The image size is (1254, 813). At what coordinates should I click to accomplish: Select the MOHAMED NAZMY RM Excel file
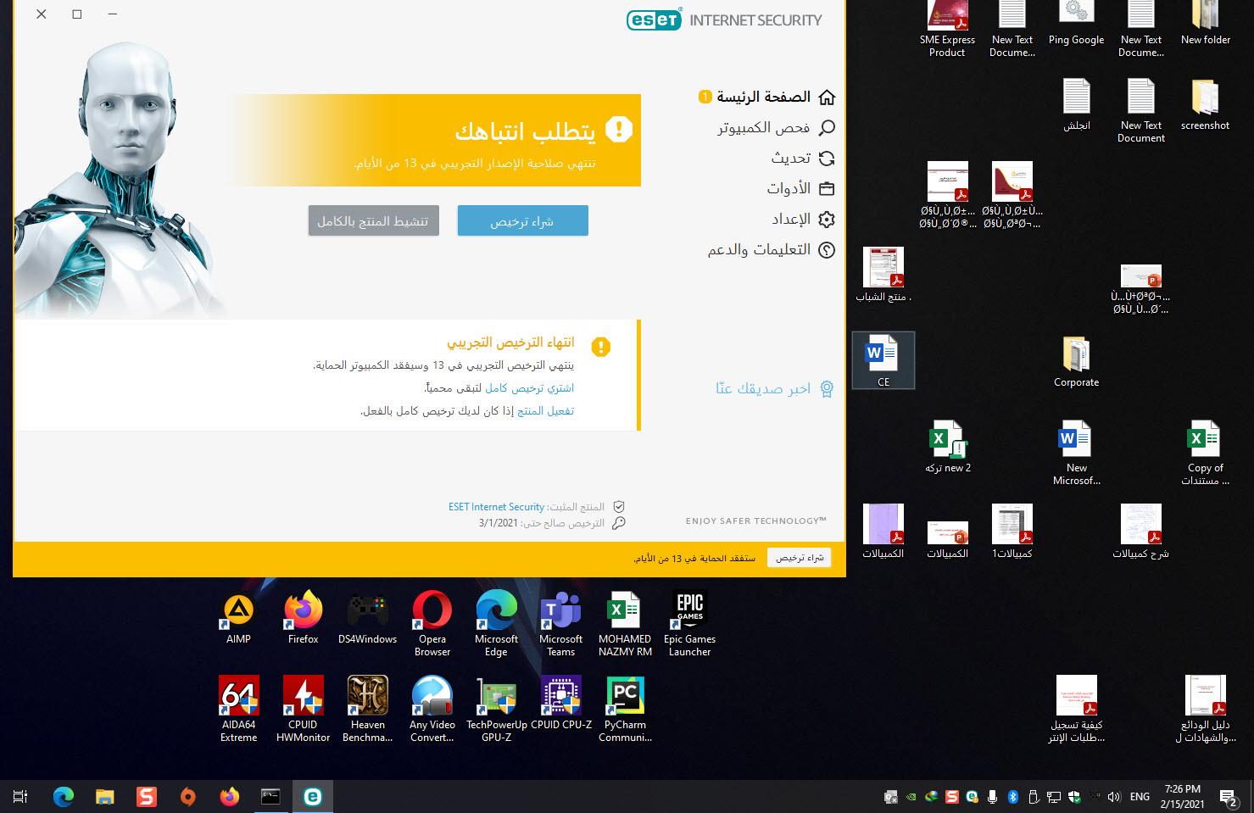(x=625, y=624)
